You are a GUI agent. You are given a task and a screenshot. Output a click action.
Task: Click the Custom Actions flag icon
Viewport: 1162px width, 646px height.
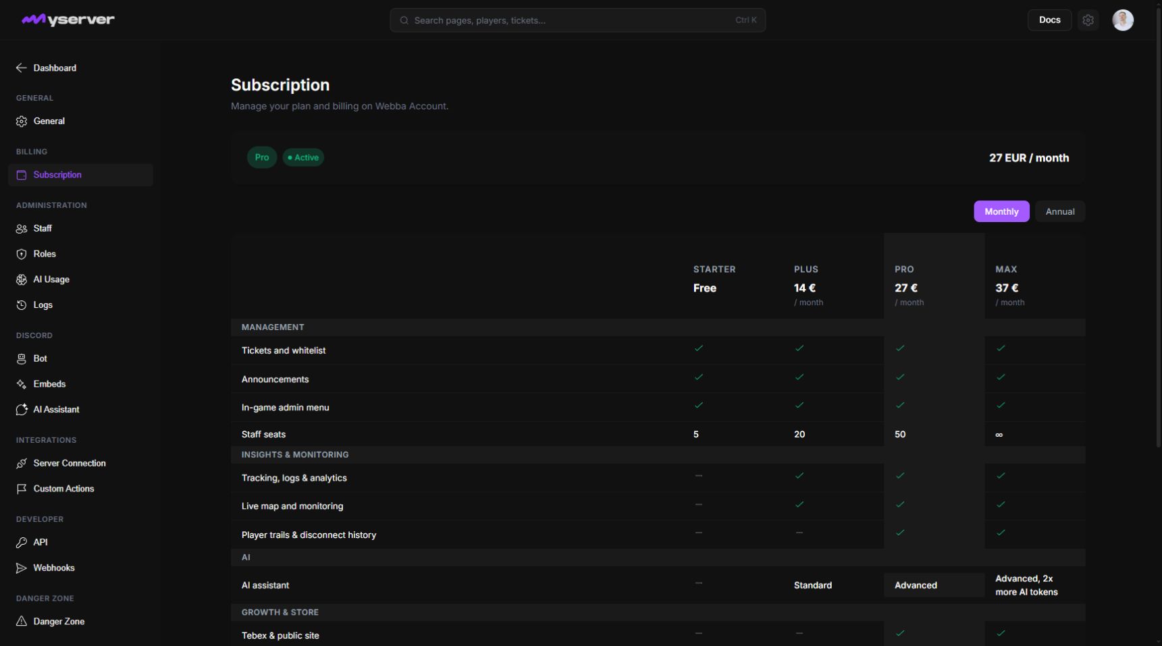point(22,489)
